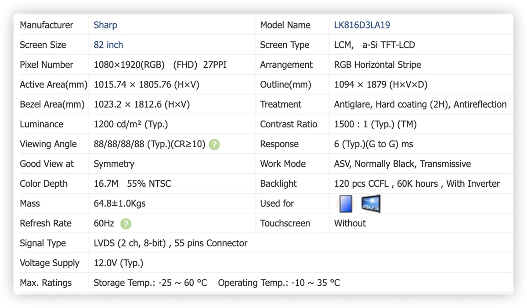Select the Work Mode label
Image resolution: width=527 pixels, height=308 pixels.
coord(283,164)
